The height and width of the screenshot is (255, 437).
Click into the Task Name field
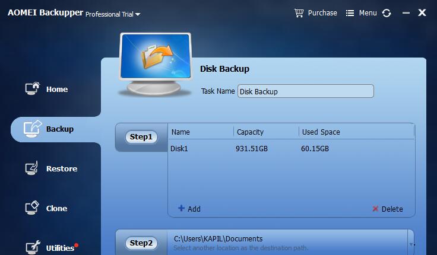point(305,91)
